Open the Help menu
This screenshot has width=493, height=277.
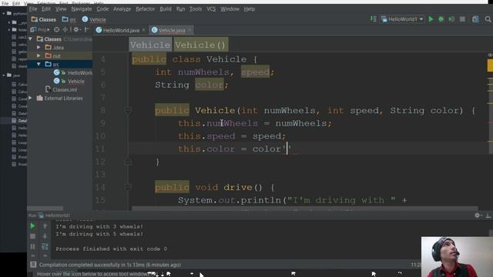click(250, 8)
